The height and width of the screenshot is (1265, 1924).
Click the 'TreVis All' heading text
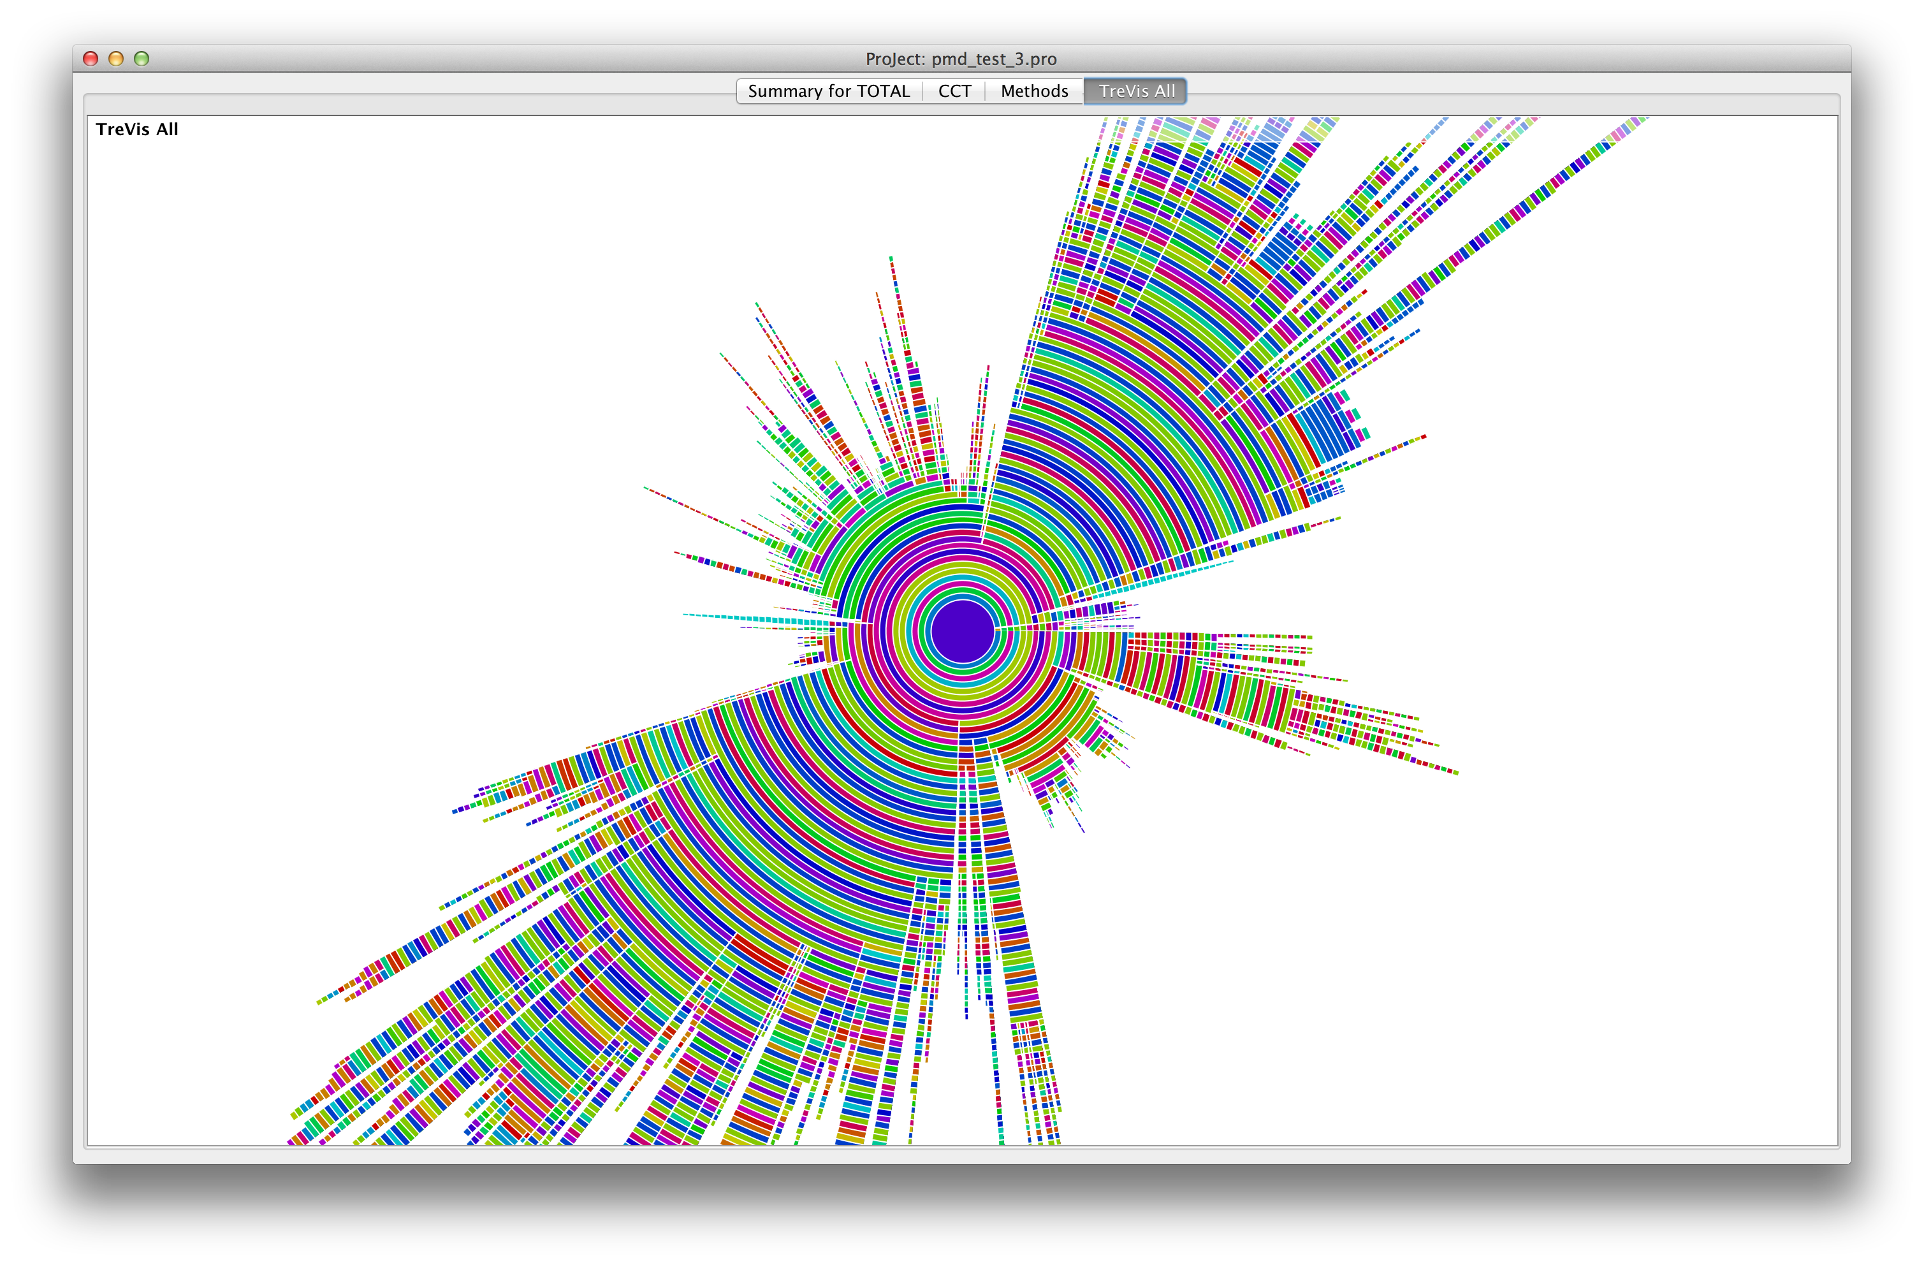(136, 129)
